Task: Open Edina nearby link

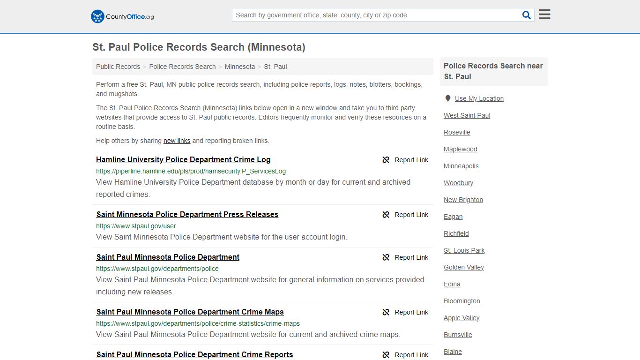Action: pyautogui.click(x=452, y=284)
